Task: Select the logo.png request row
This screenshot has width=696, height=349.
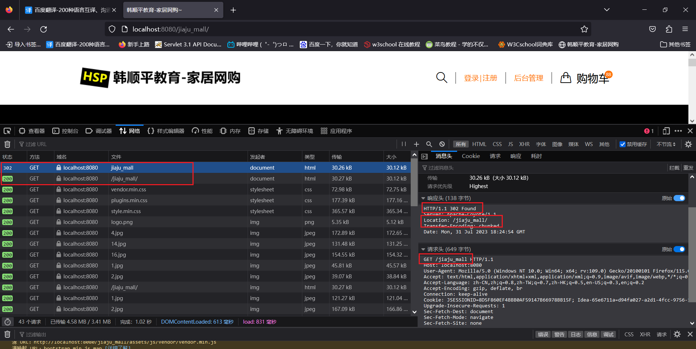Action: (x=205, y=222)
